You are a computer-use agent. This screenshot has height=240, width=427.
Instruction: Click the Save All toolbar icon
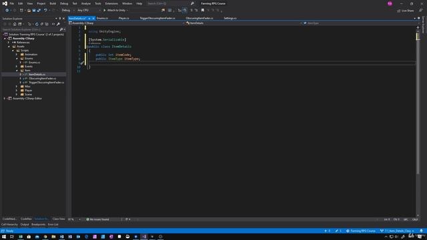39,11
